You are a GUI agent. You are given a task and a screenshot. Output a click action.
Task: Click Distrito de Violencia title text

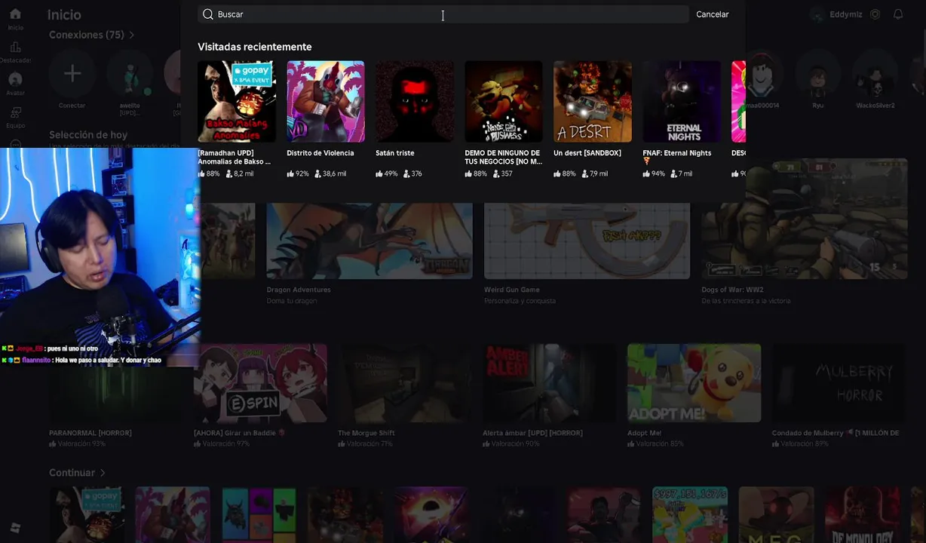tap(320, 153)
